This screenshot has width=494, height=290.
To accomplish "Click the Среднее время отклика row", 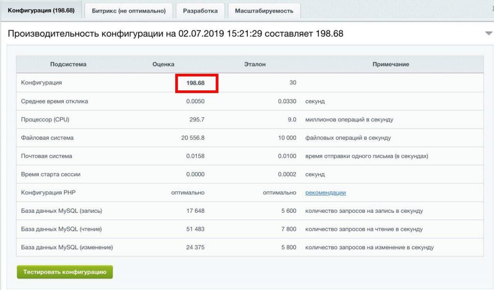I will tap(55, 101).
